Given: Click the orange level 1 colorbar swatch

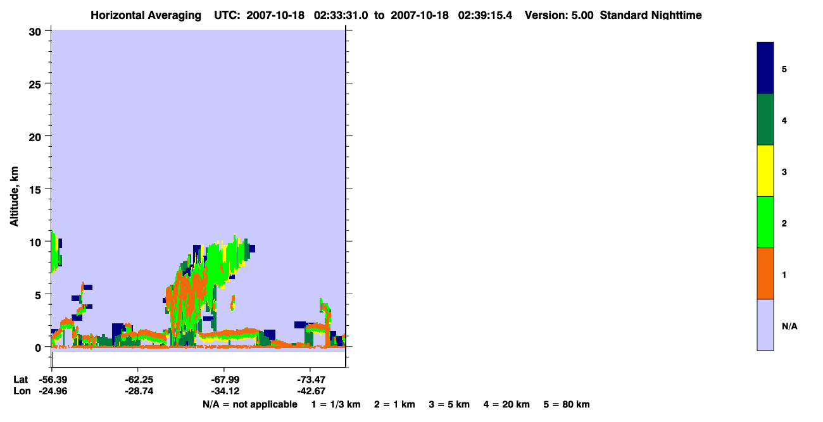Looking at the screenshot, I should click(x=765, y=273).
